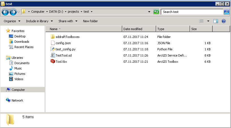Screen dimensions: 231x128
Task: Click DATA (D:) in the breadcrumb
Action: [x=56, y=12]
